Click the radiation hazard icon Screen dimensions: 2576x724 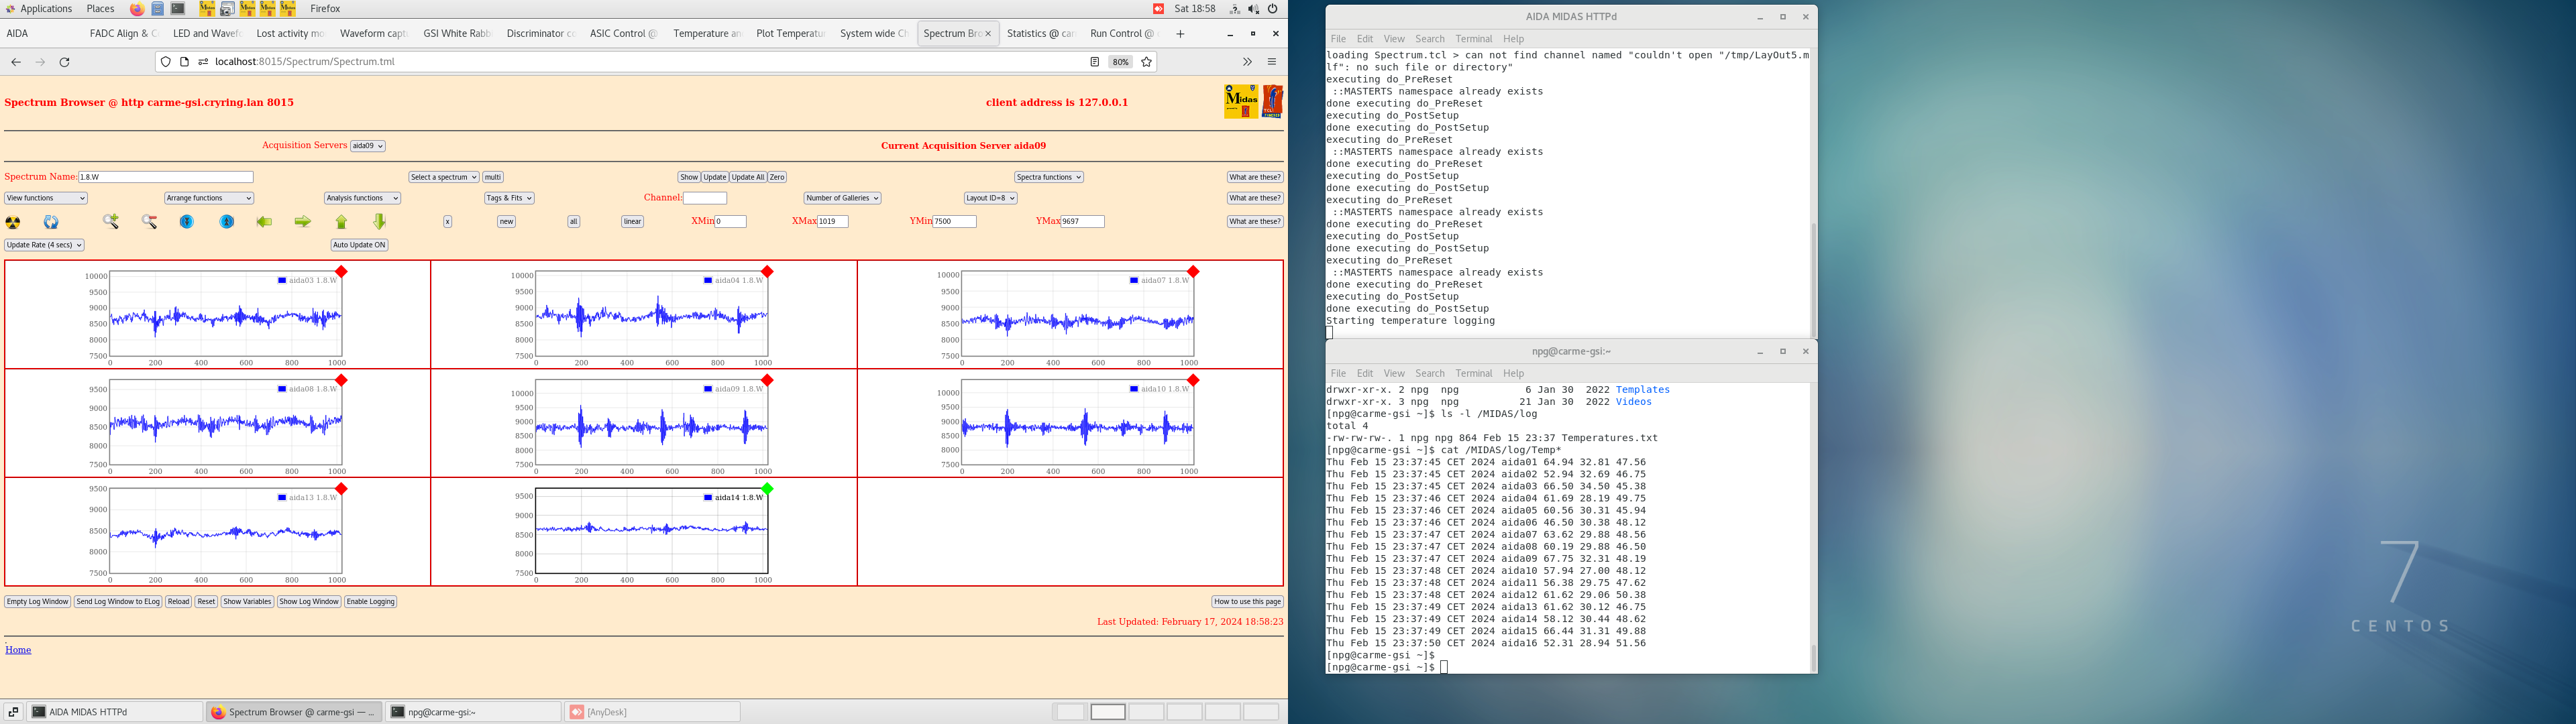coord(13,222)
